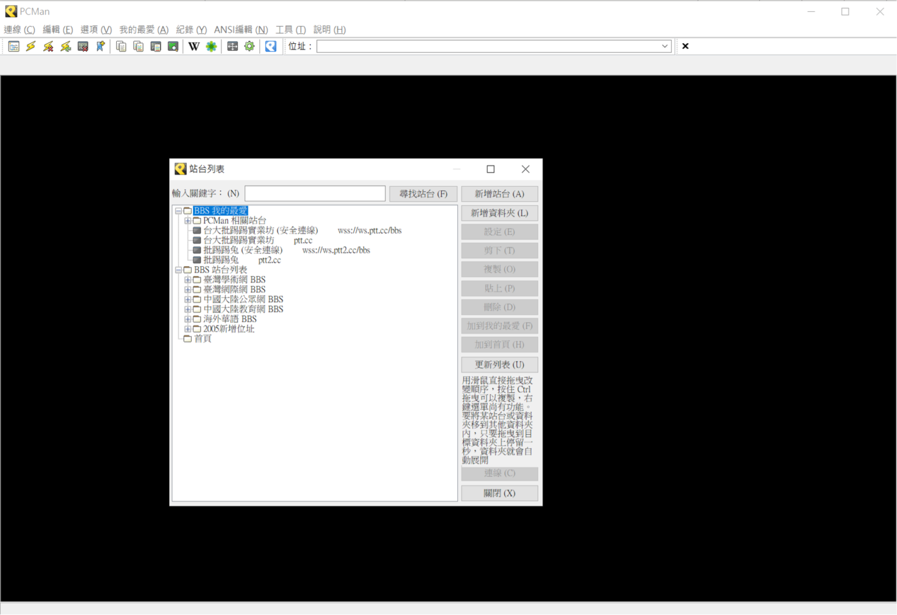Collapse the BBS 站台列表 folder

[x=179, y=270]
